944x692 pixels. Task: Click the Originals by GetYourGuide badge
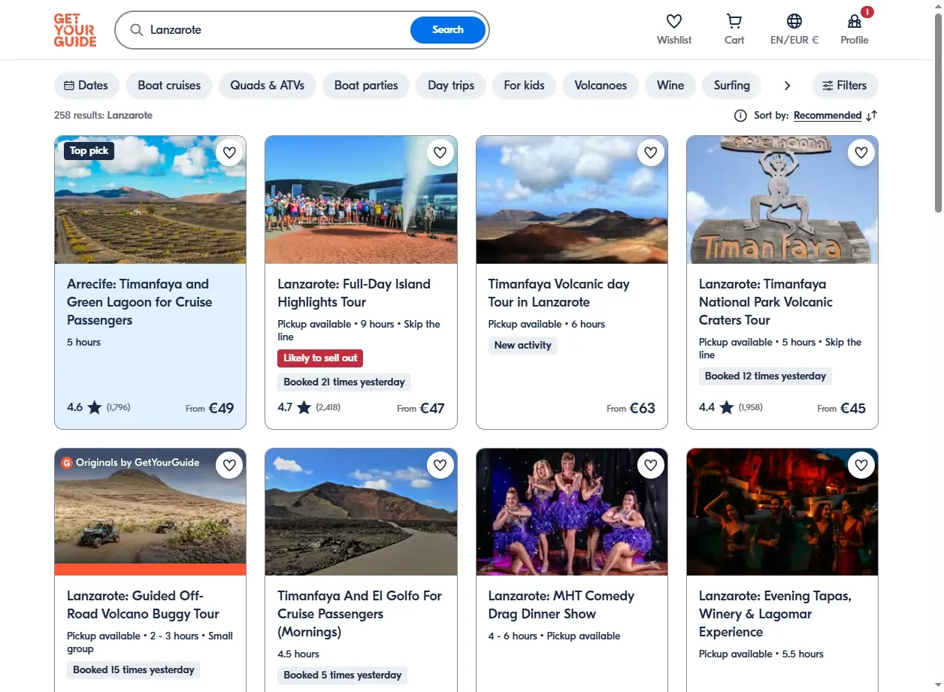[x=130, y=463]
